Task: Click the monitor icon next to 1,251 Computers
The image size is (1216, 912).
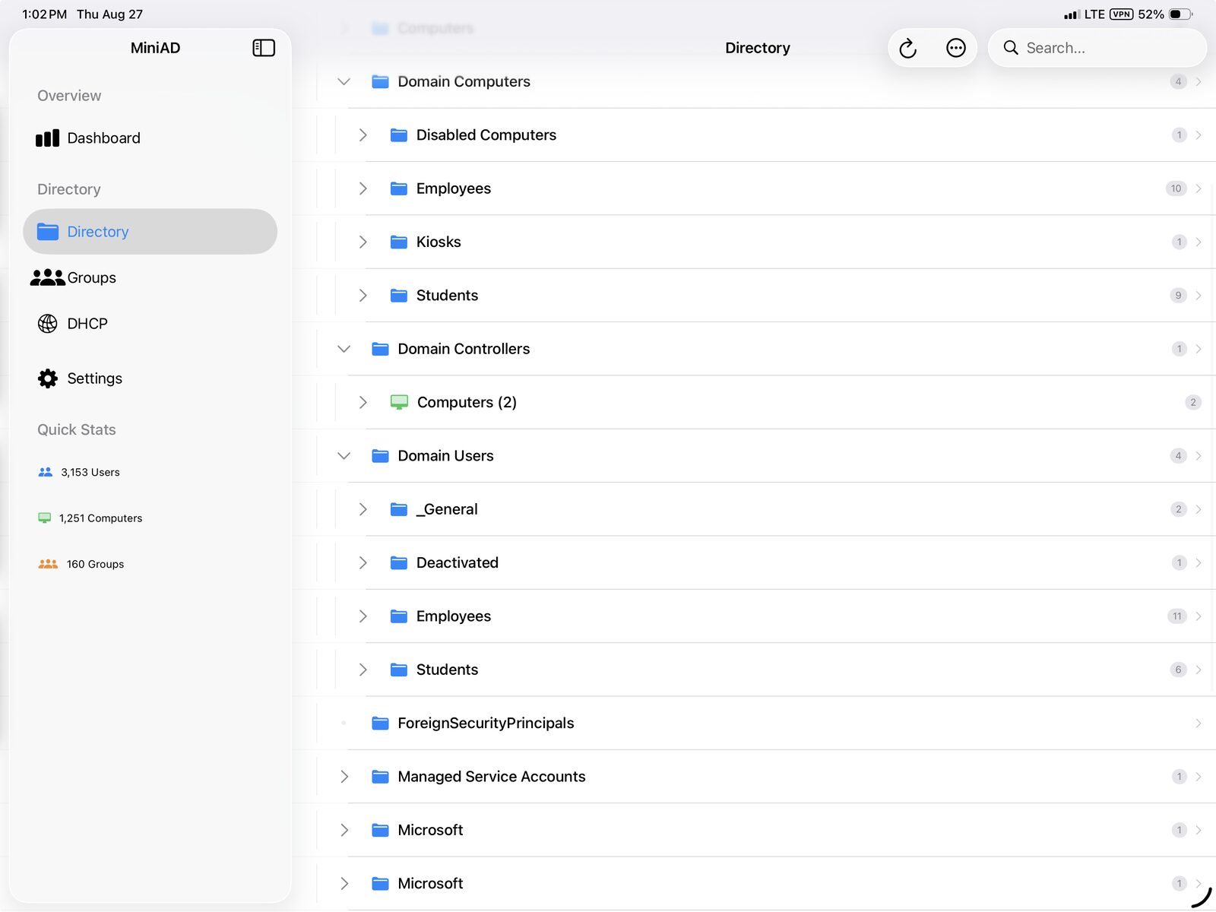Action: [45, 518]
